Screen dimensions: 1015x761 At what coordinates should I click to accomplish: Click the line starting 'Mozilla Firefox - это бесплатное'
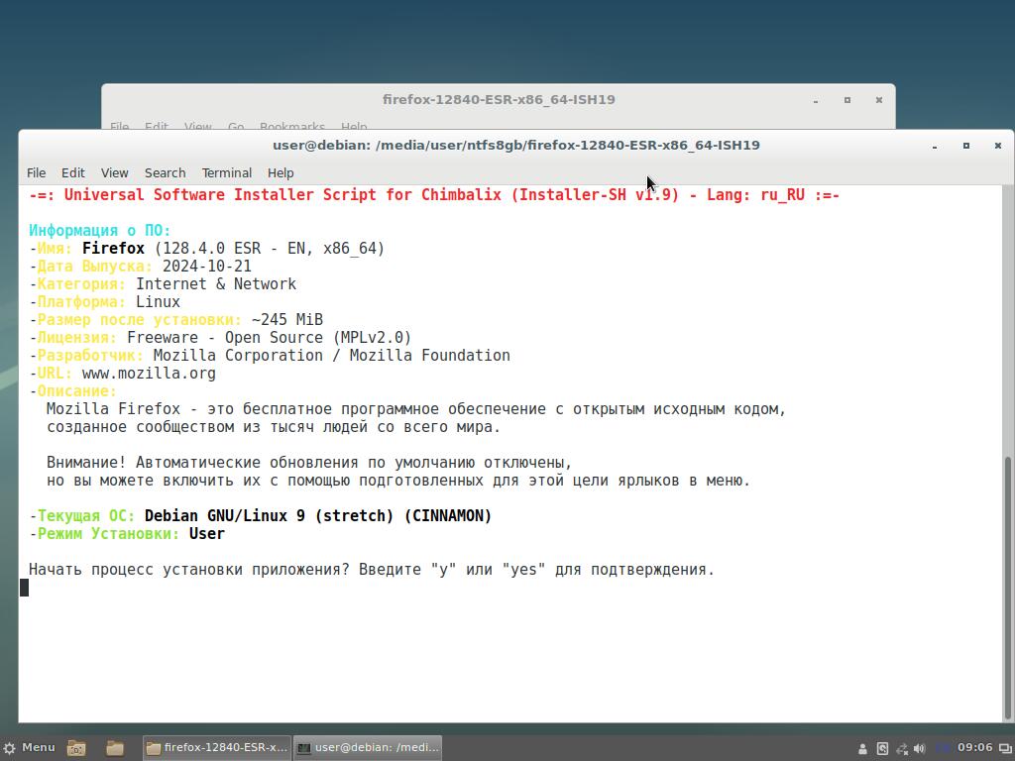coord(416,409)
